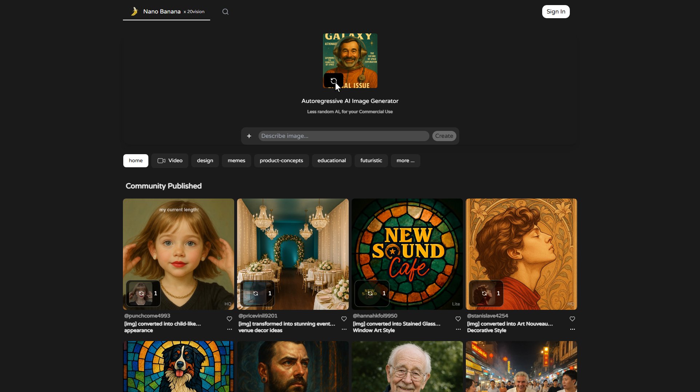The image size is (700, 392).
Task: Open the product-concepts category
Action: [281, 161]
